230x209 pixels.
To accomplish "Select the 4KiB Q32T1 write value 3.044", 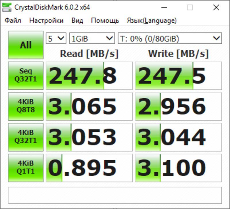I will pos(178,137).
